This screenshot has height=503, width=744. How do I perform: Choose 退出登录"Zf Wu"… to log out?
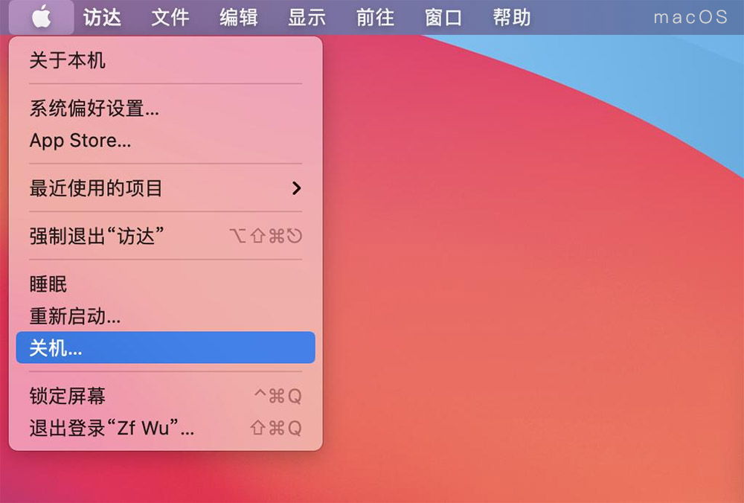pos(166,428)
